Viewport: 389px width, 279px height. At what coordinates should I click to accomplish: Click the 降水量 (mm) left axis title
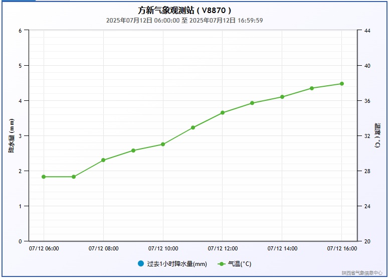click(x=11, y=136)
